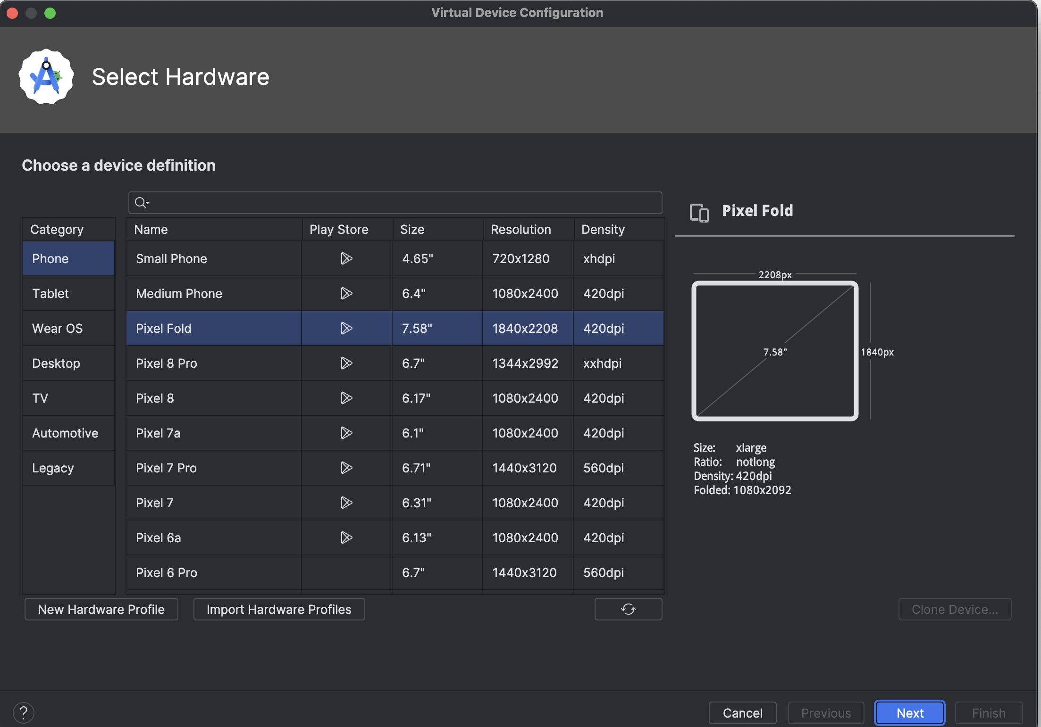Select the Pixel Fold device name
Screen dimensions: 1041x727
pyautogui.click(x=164, y=328)
